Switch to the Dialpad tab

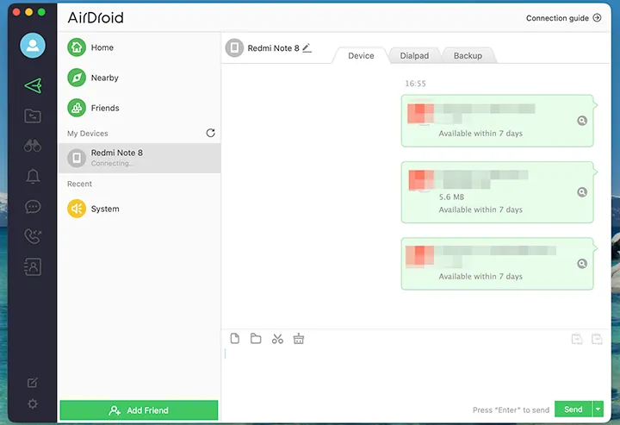point(414,56)
